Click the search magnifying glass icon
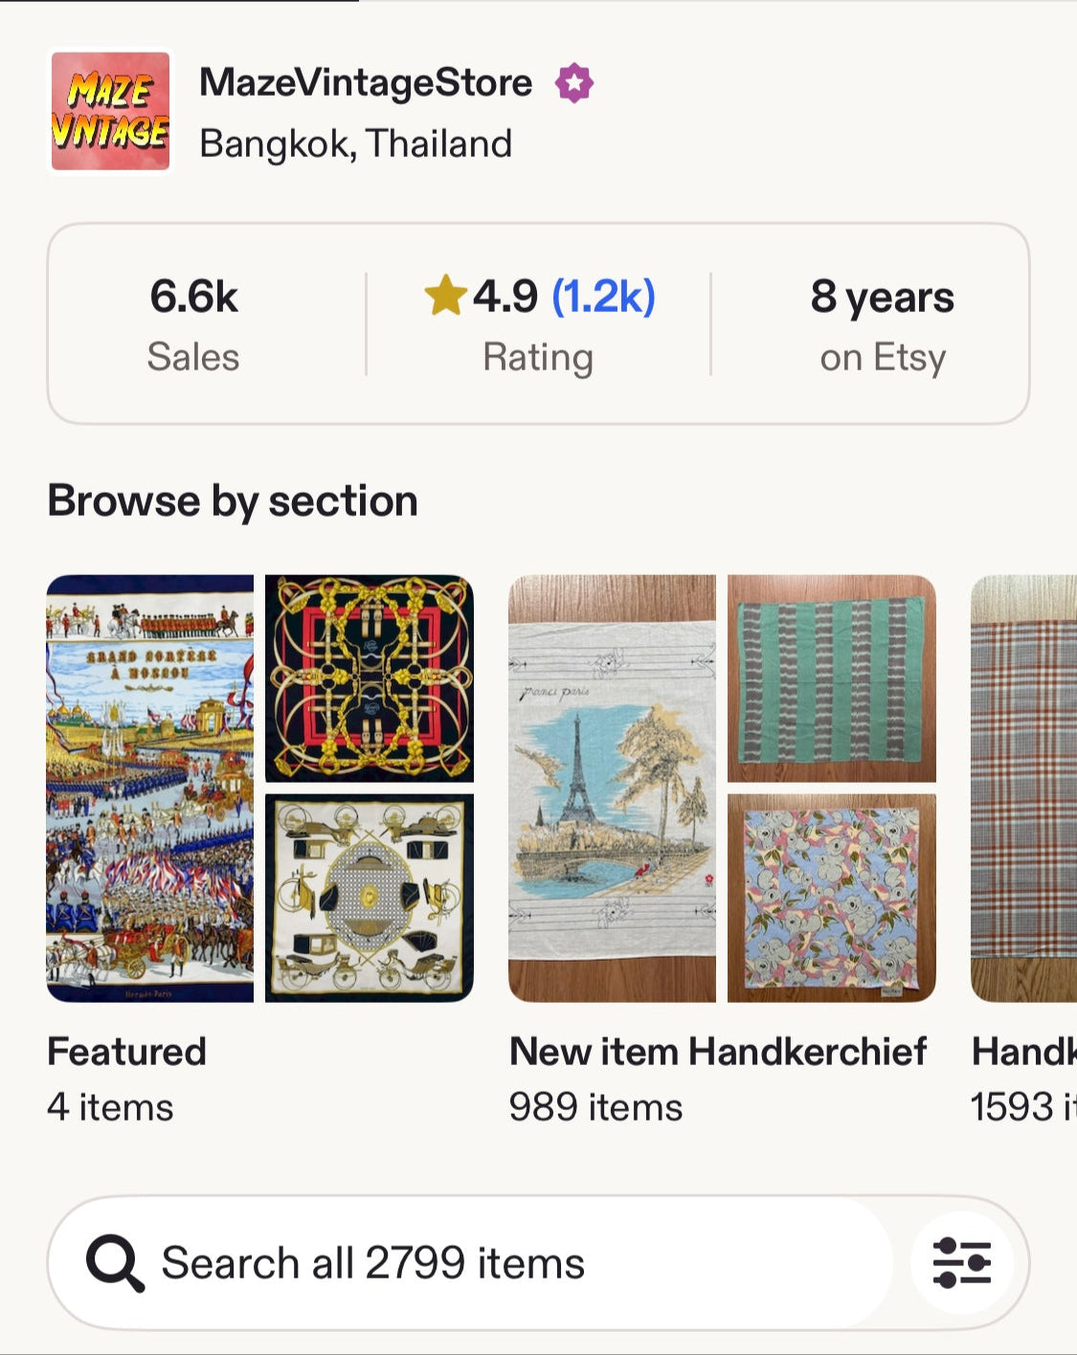 coord(115,1263)
